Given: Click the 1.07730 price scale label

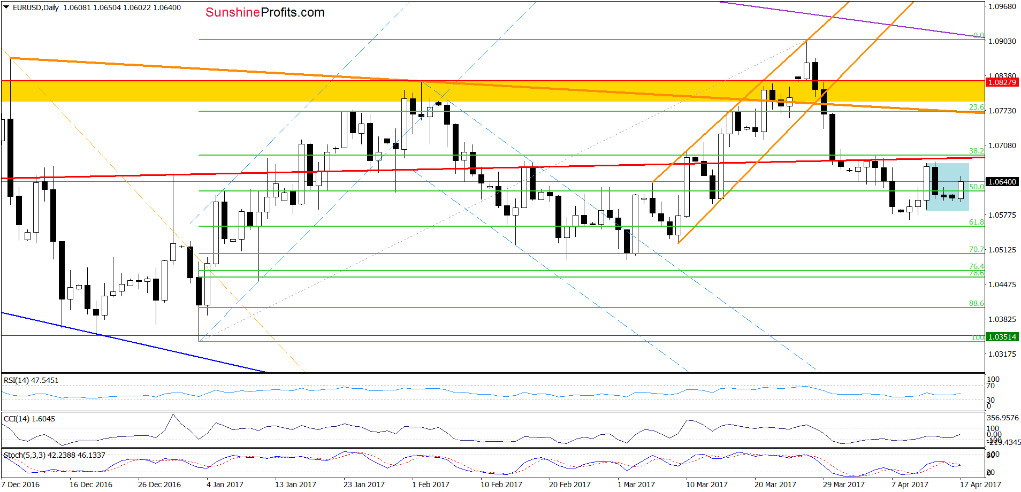Looking at the screenshot, I should pos(1002,111).
